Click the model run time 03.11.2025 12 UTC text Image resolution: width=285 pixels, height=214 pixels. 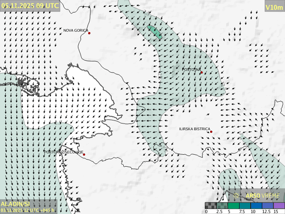(28, 210)
